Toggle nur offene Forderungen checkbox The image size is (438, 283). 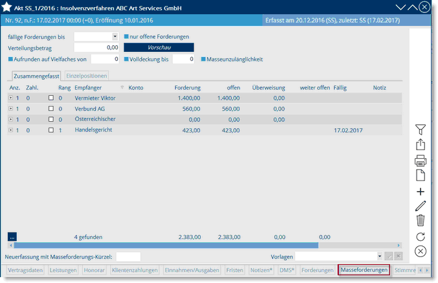point(126,36)
